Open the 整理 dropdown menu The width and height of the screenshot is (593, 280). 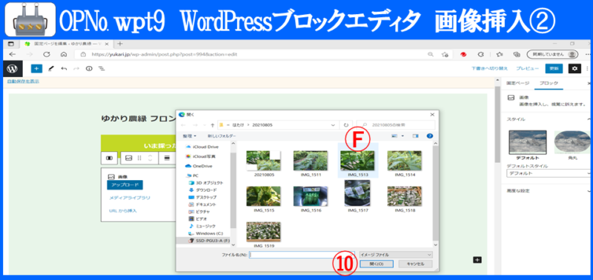click(190, 136)
